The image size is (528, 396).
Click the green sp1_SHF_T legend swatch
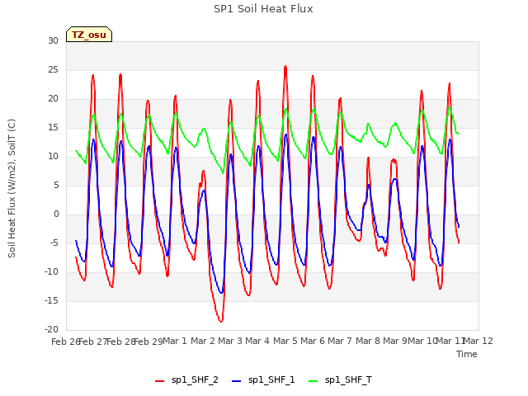coord(313,381)
